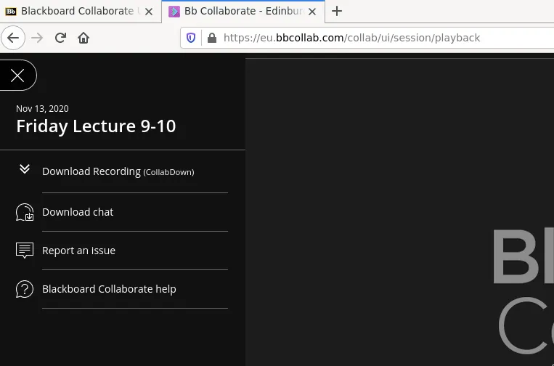Click the Download chat speech-bubble icon
The height and width of the screenshot is (366, 554).
coord(25,212)
